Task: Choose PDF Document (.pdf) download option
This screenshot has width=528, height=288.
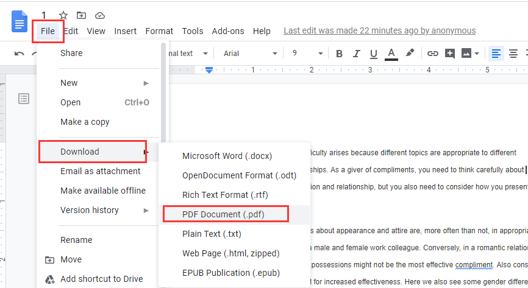Action: (226, 214)
